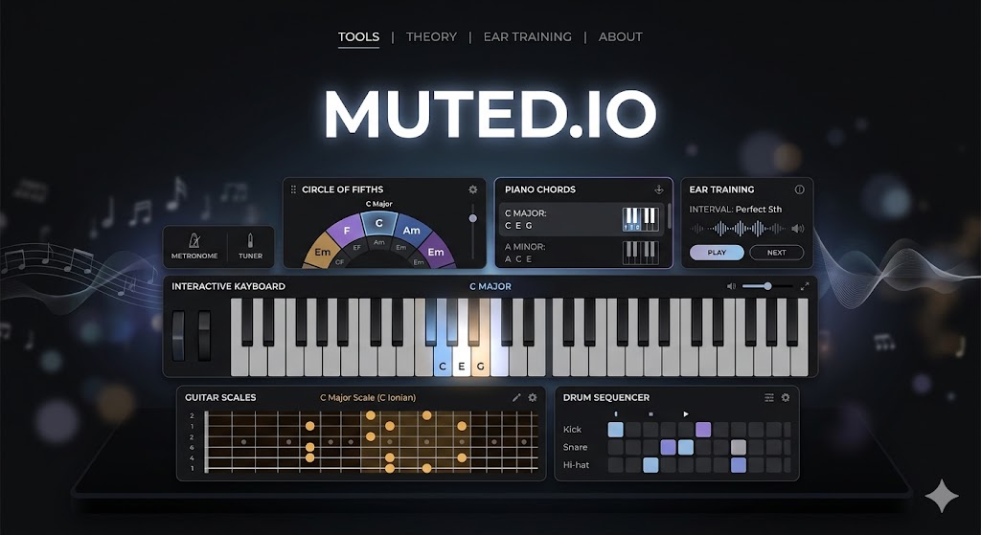
Task: Toggle the Kick row's light blue step
Action: [x=616, y=430]
